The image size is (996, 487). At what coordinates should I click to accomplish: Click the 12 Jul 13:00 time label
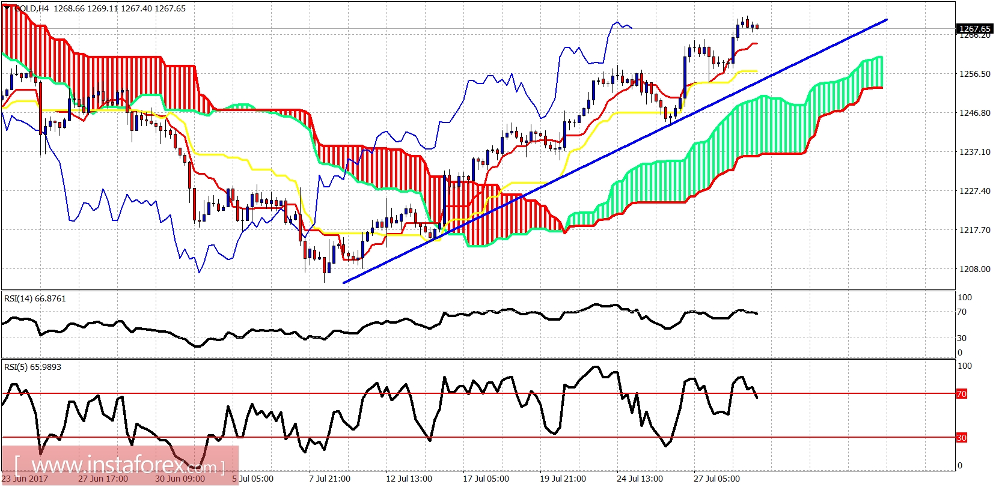pos(409,479)
